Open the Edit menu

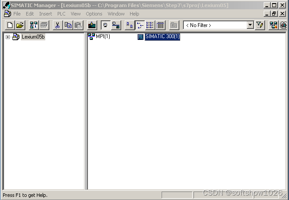[30, 14]
